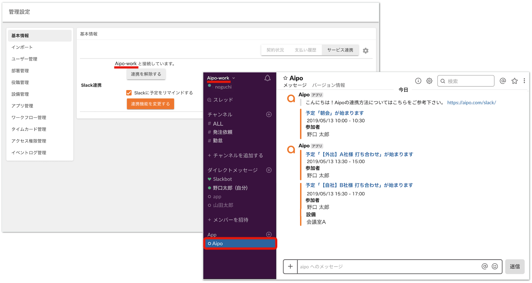
Task: Click the Aipo-work connected workspace text in admin
Action: pos(126,64)
